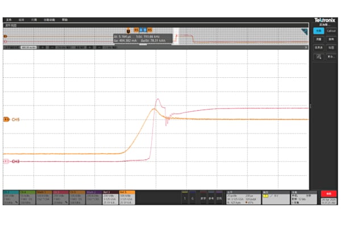Click the Search button in side panel
The image size is (341, 227).
click(x=331, y=39)
